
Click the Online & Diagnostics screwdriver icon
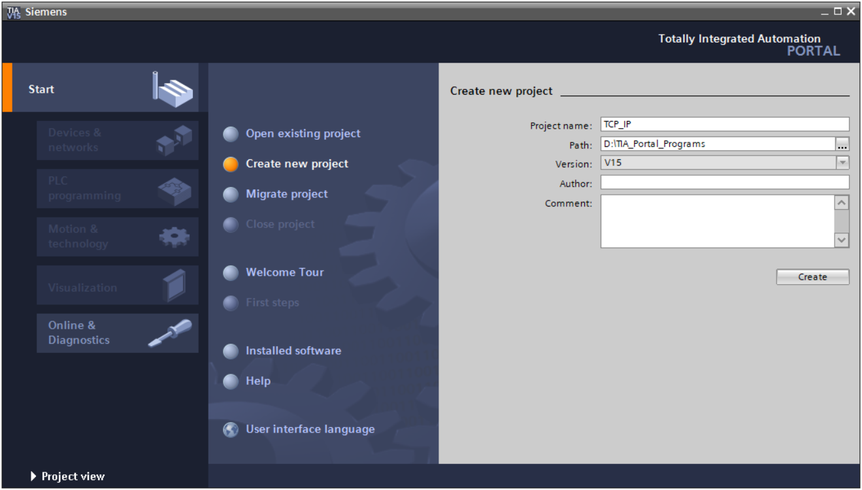click(170, 333)
